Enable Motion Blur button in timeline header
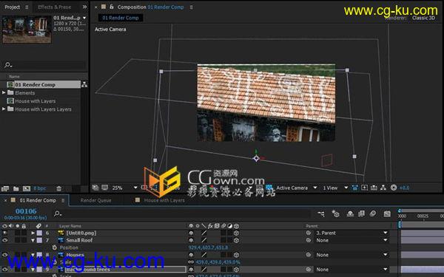444x277 pixels. tap(373, 214)
